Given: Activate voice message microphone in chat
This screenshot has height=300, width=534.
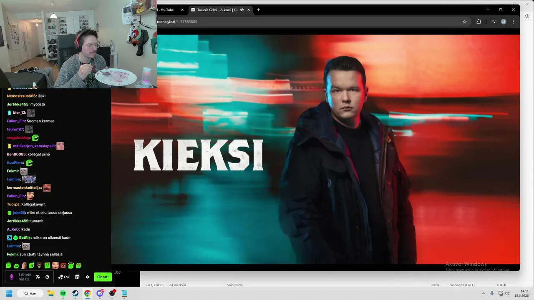Looking at the screenshot, I should coord(12,277).
